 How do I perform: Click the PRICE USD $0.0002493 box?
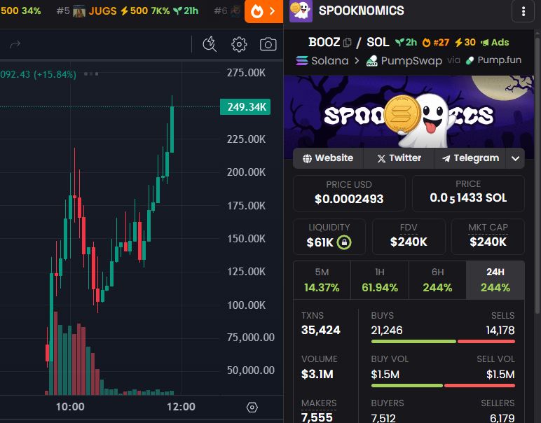click(x=349, y=193)
